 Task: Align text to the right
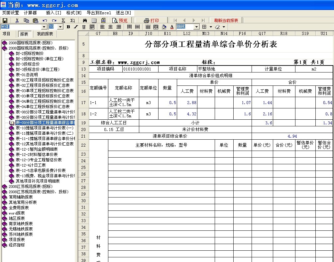point(118,27)
